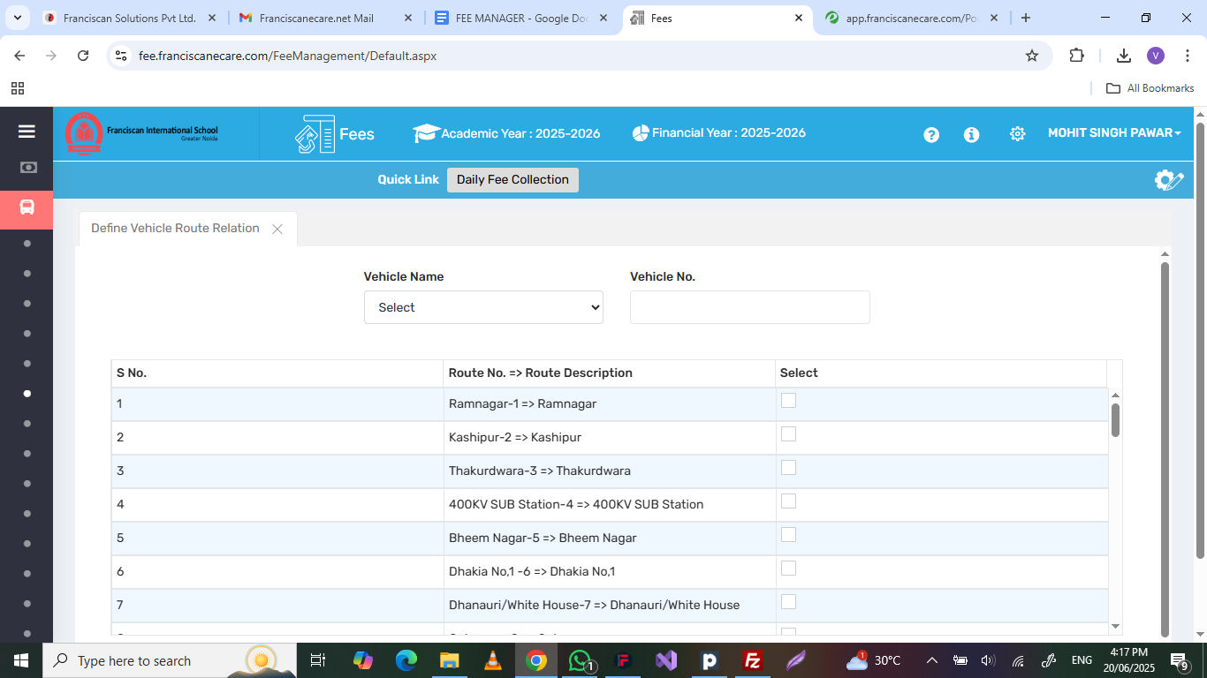
Task: Open Chrome downloads icon
Action: [1123, 56]
